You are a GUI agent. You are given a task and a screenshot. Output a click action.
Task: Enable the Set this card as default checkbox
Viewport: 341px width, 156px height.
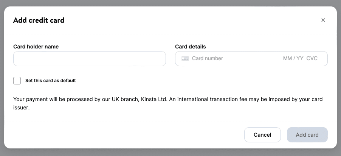[x=17, y=81]
